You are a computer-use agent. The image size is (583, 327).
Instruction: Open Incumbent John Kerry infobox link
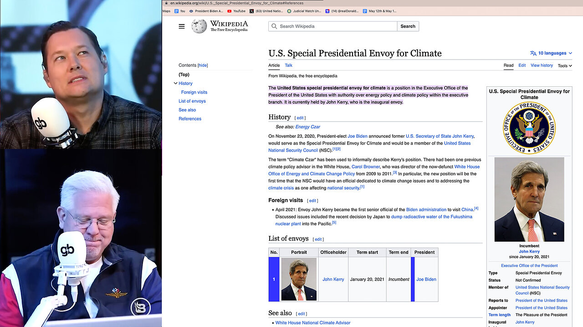(x=529, y=251)
